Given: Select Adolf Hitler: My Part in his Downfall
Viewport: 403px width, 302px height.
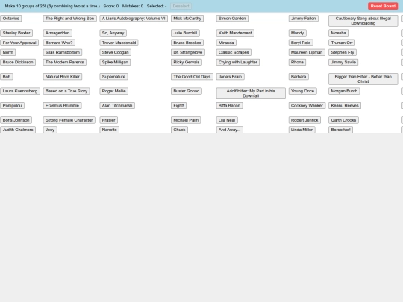Looking at the screenshot, I should click(251, 93).
